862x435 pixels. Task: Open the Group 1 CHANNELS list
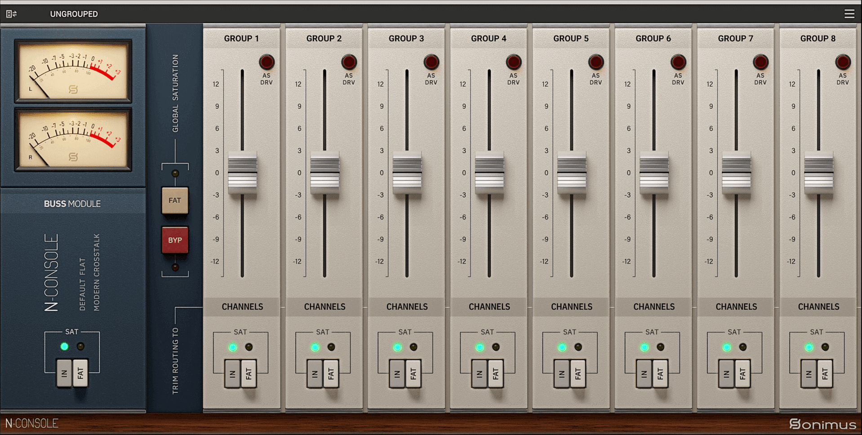[x=242, y=306]
